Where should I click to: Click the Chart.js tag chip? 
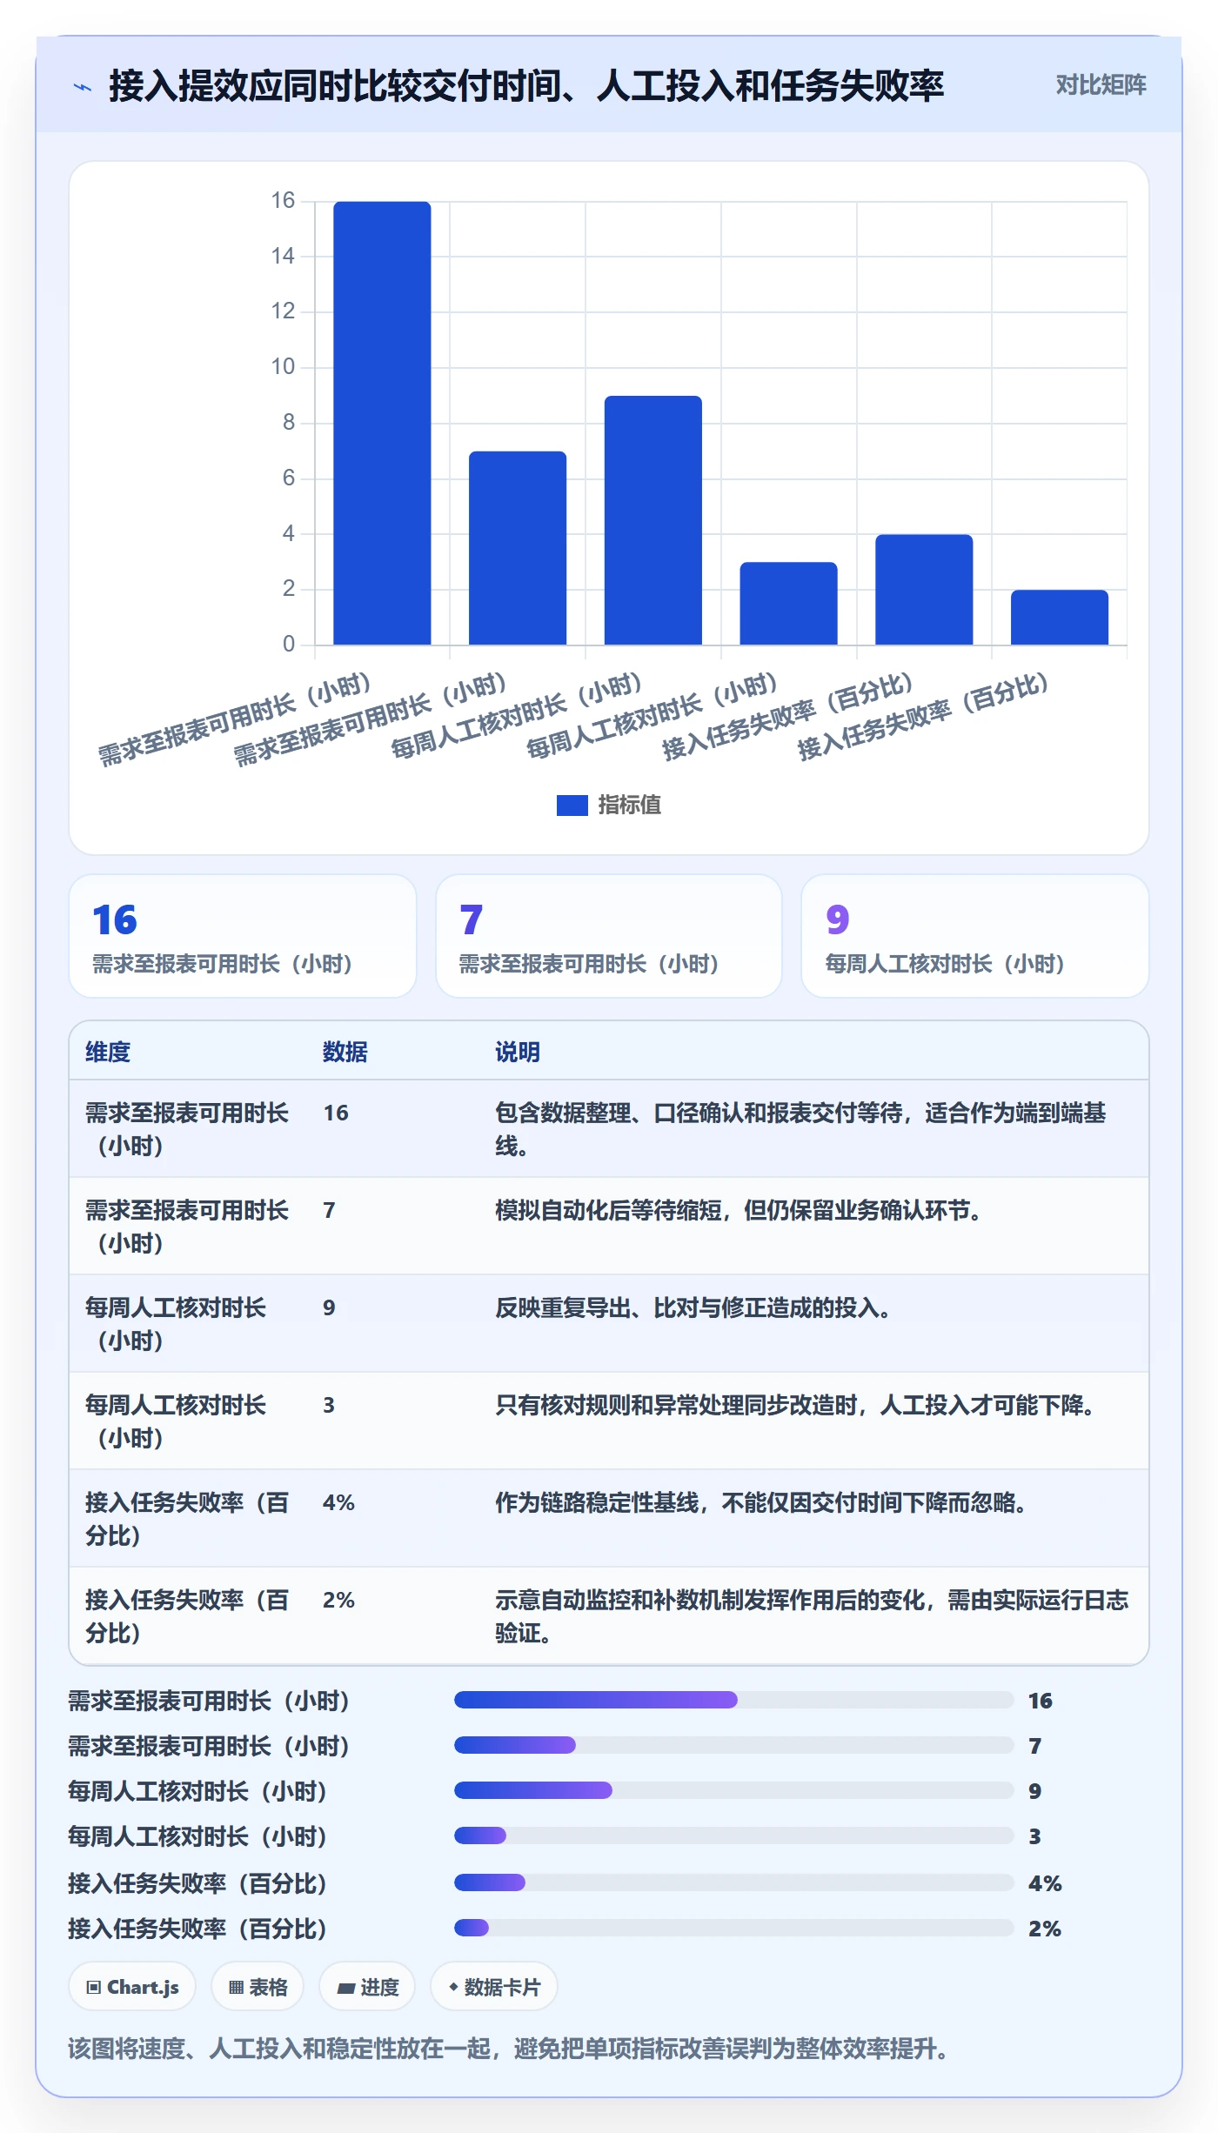coord(132,1987)
